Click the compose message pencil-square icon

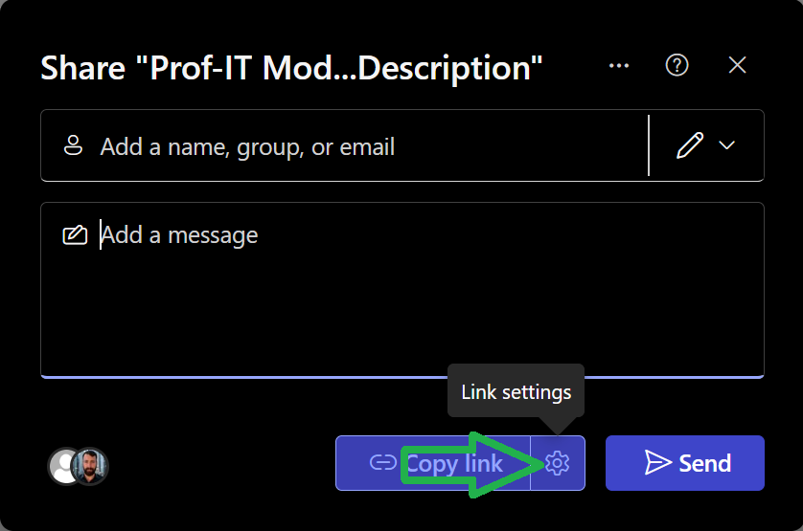point(74,235)
